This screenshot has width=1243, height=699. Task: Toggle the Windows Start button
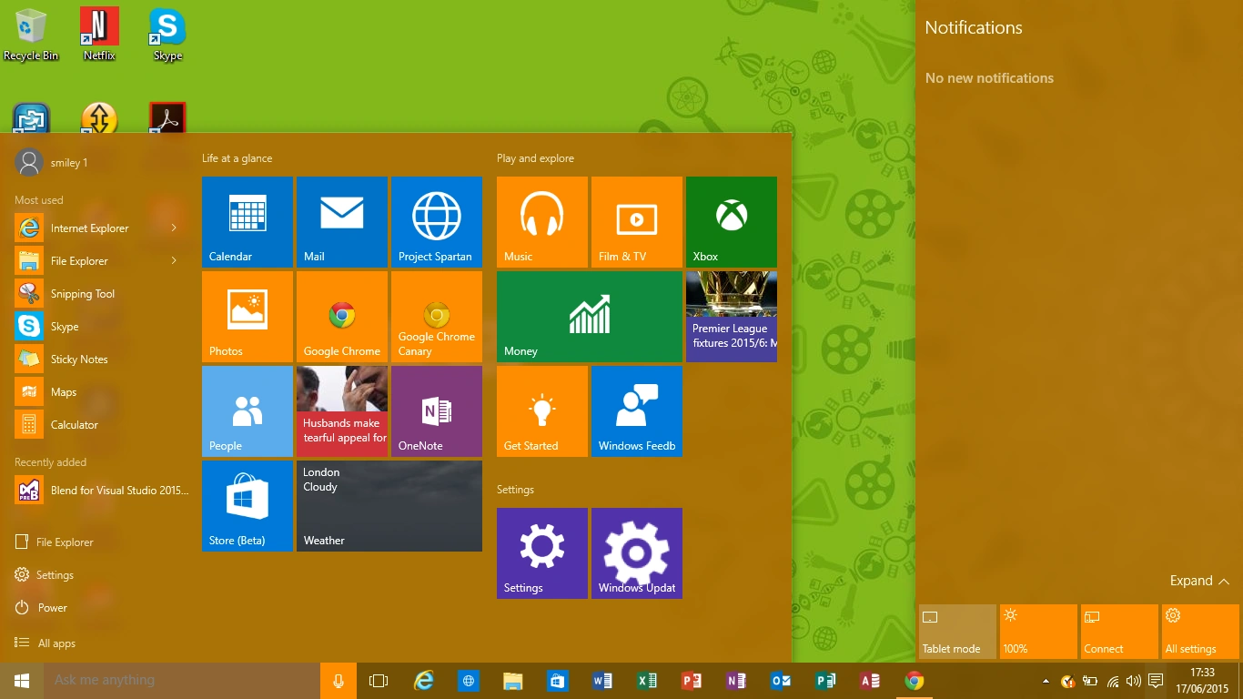click(22, 681)
